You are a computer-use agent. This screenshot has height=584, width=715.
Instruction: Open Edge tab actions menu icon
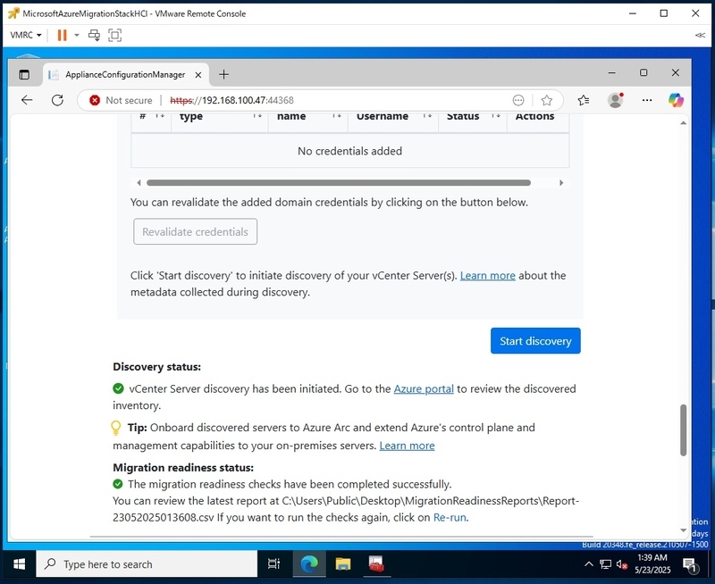24,74
